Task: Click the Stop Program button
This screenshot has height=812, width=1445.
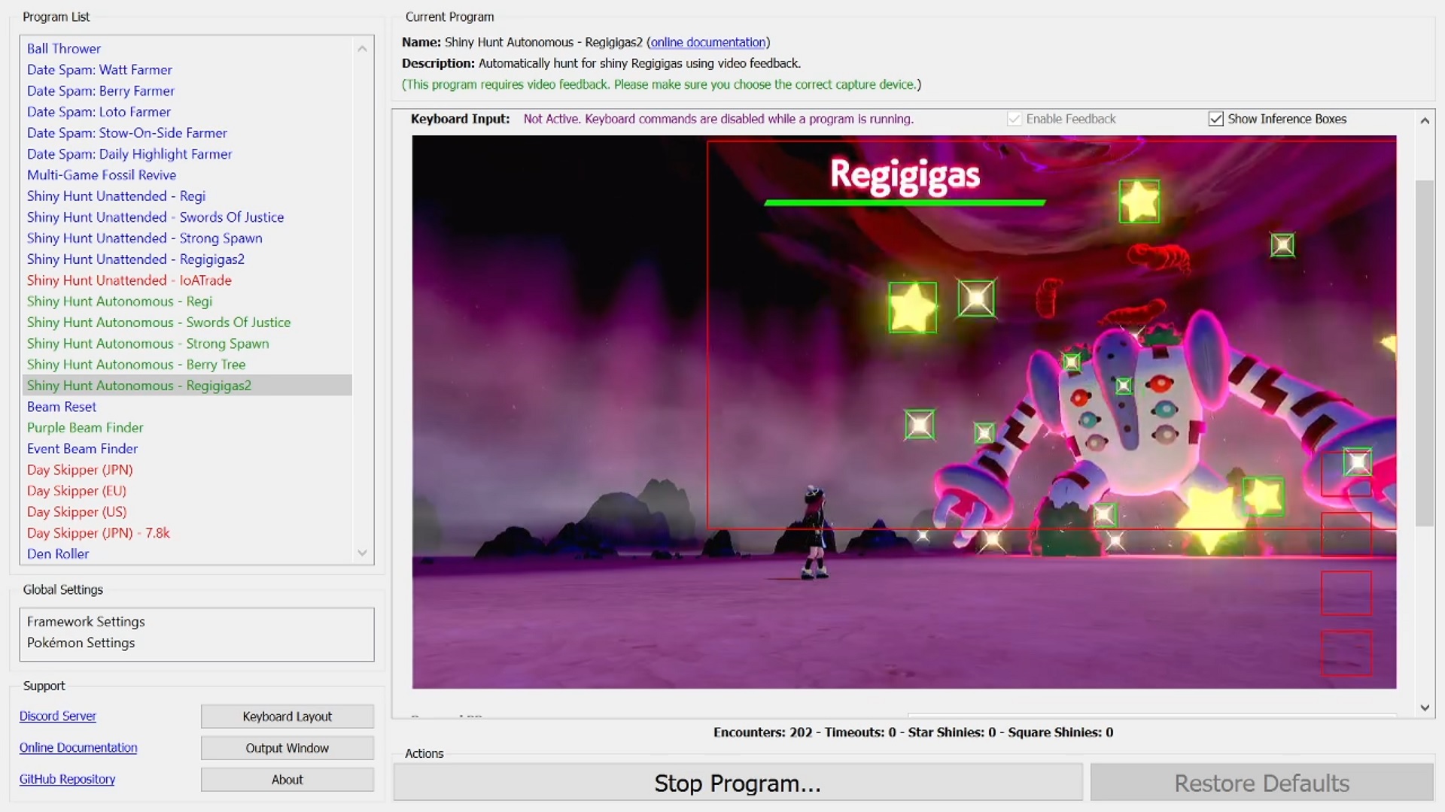Action: 737,783
